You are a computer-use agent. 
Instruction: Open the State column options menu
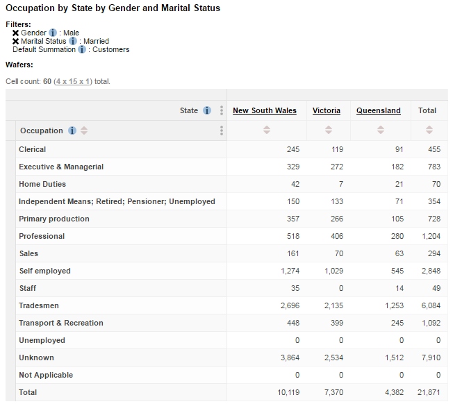pyautogui.click(x=222, y=110)
